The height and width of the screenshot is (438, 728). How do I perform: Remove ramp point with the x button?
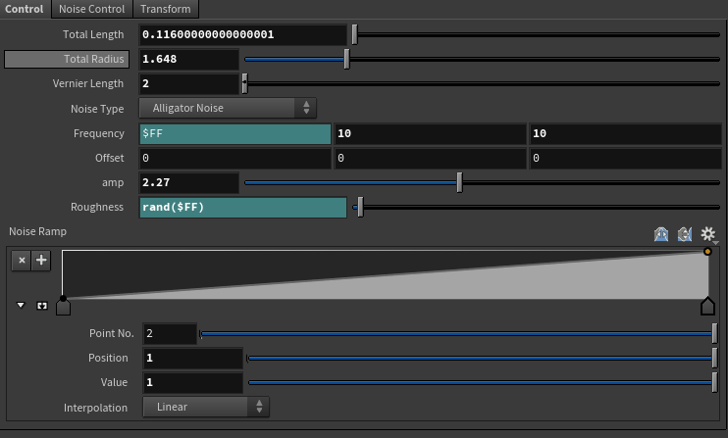(x=22, y=260)
